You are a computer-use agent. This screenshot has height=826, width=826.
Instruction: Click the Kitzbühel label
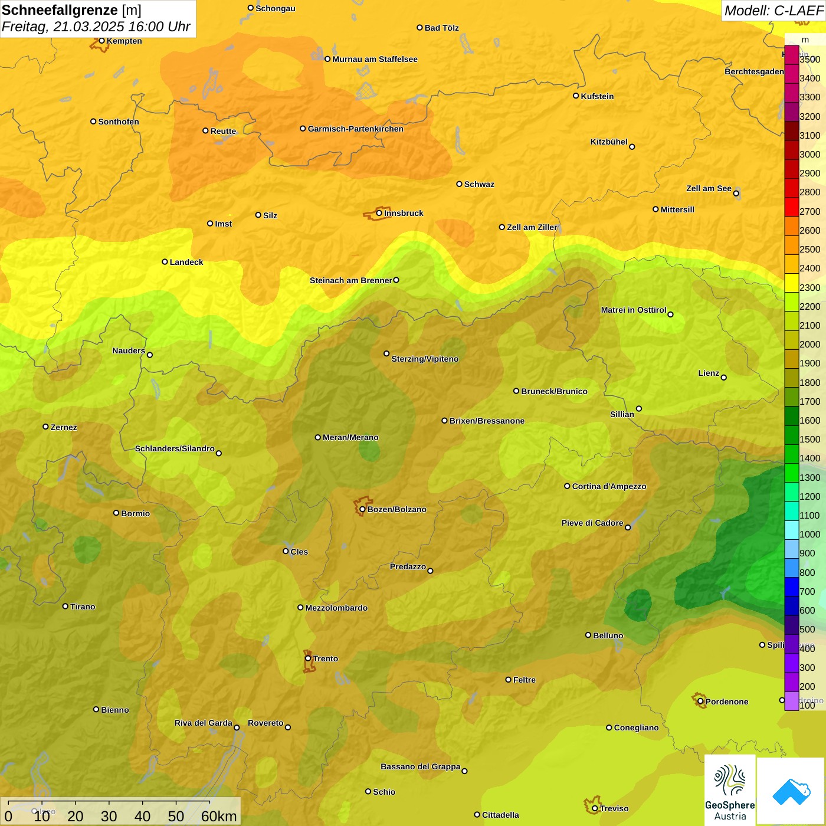tap(609, 142)
